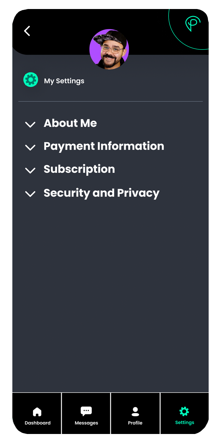219x443 pixels.
Task: Click the Payment Information heading text
Action: coord(104,146)
